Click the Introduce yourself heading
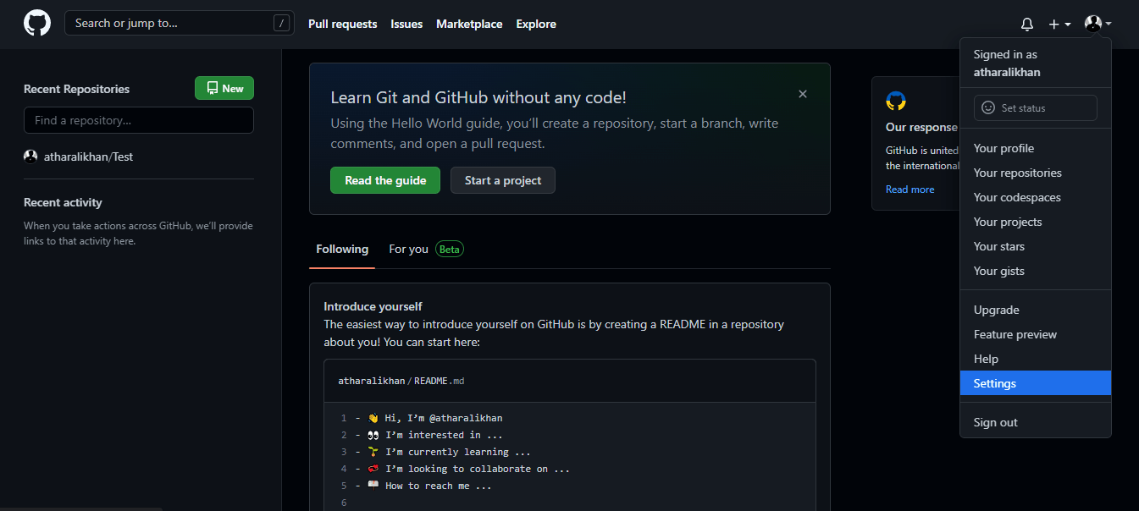This screenshot has width=1139, height=511. click(373, 306)
